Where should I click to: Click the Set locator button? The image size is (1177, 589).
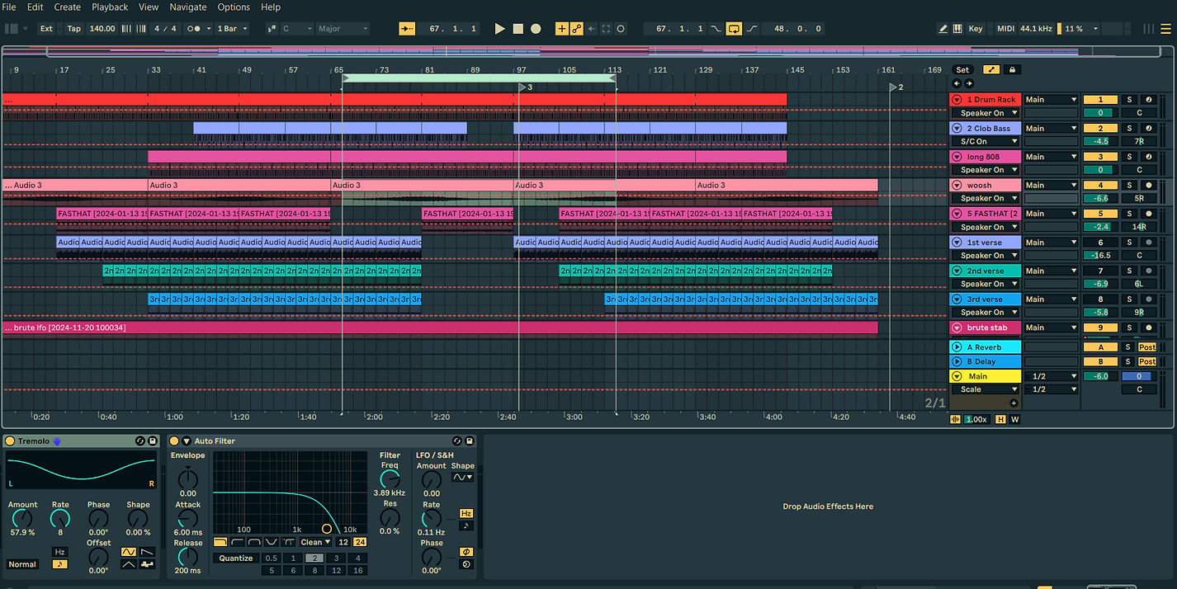tap(962, 70)
